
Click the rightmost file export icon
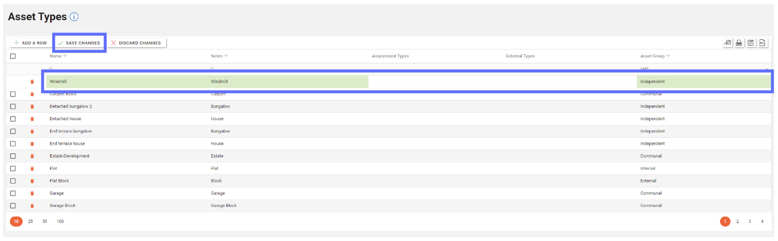coord(763,43)
